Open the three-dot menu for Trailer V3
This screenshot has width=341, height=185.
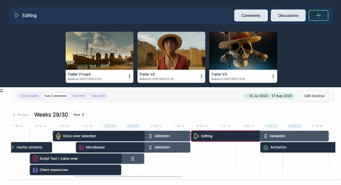click(273, 76)
